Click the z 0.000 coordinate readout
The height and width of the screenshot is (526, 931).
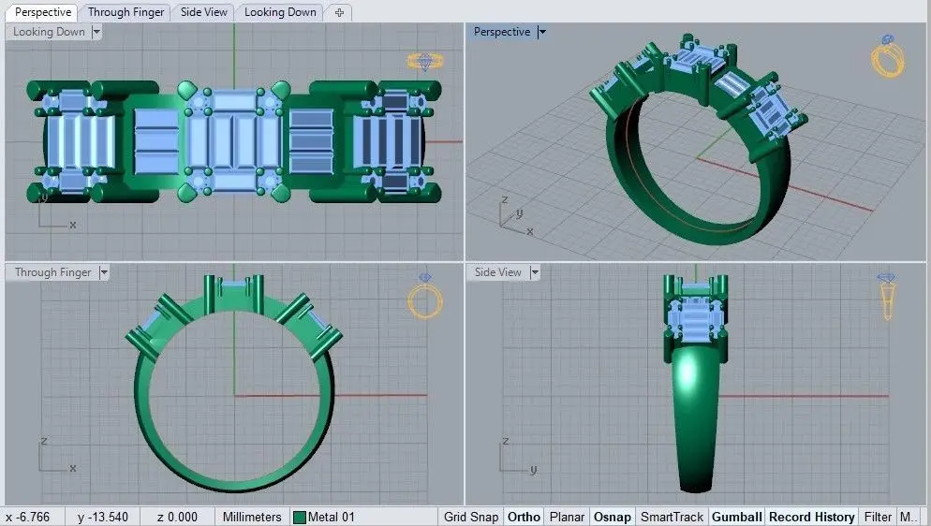(177, 517)
